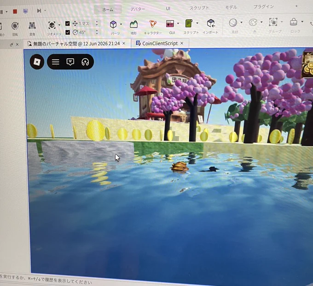Click the step-forward playback icon
Screen dimensions: 313x286
coord(39,11)
